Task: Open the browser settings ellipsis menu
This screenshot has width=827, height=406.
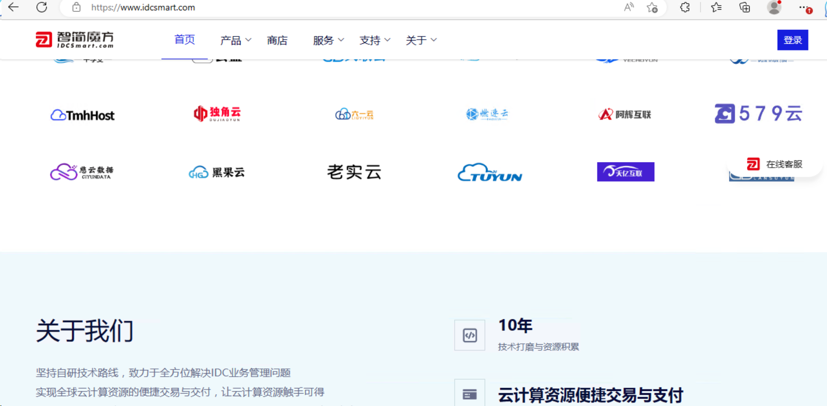Action: click(804, 7)
